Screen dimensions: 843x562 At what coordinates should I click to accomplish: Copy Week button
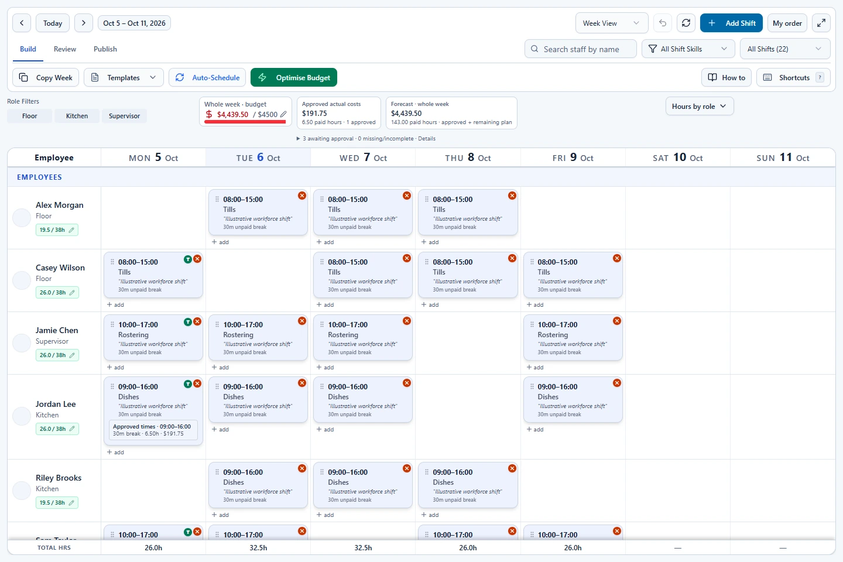(46, 78)
